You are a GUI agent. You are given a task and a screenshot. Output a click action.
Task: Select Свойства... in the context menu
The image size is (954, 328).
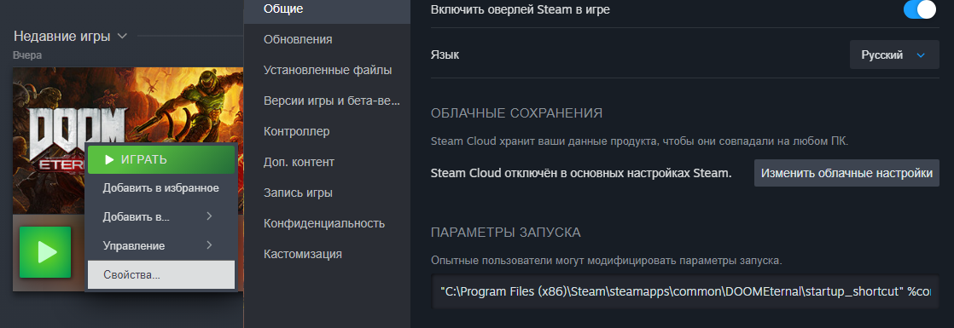tap(161, 274)
